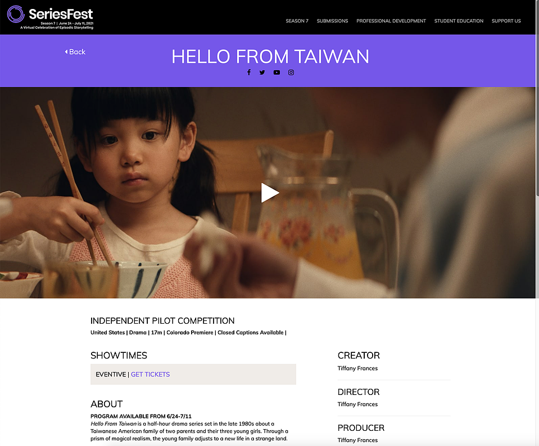Play the Hello From Taiwan video
Image resolution: width=539 pixels, height=446 pixels.
pyautogui.click(x=270, y=193)
